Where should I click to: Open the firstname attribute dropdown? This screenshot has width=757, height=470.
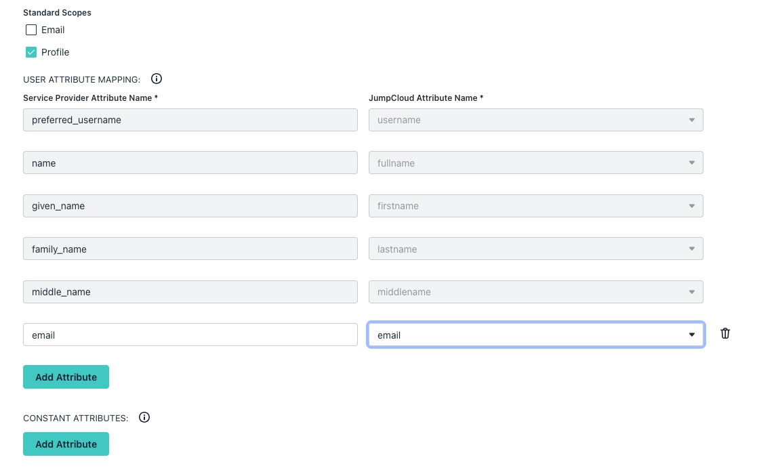[535, 206]
